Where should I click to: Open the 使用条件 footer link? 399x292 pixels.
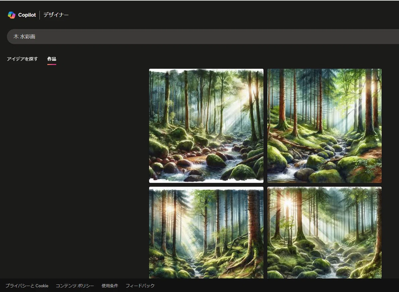tap(110, 286)
